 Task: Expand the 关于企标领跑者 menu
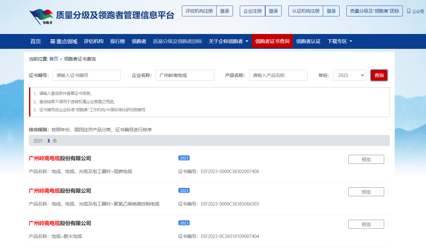[228, 41]
